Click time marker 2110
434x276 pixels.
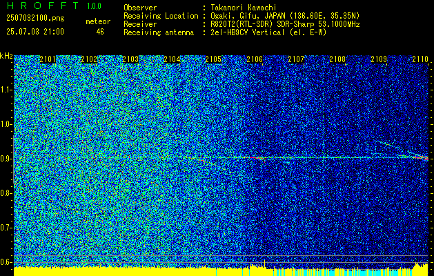point(420,59)
